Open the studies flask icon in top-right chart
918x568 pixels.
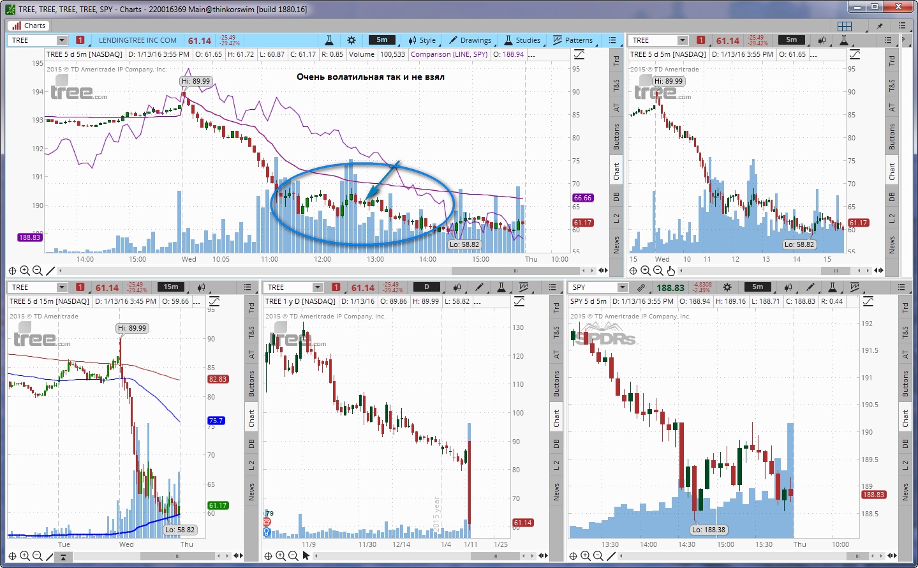click(843, 40)
